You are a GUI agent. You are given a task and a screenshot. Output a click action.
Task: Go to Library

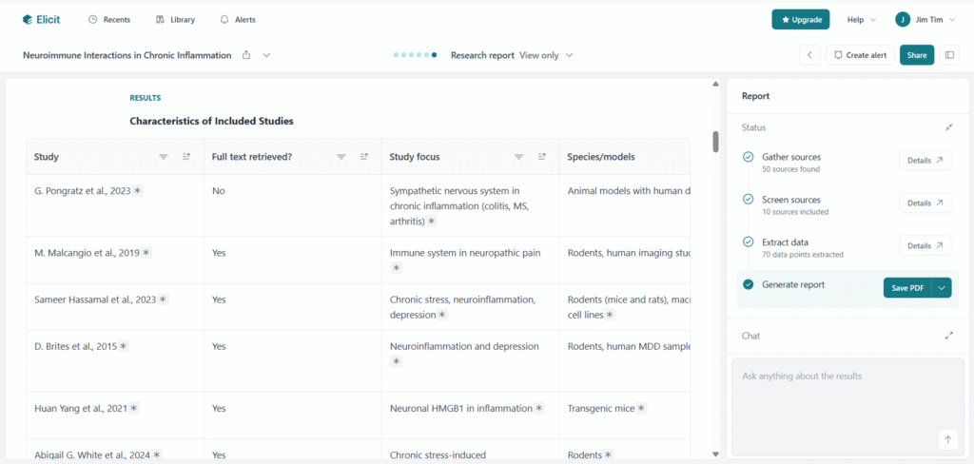pyautogui.click(x=177, y=19)
